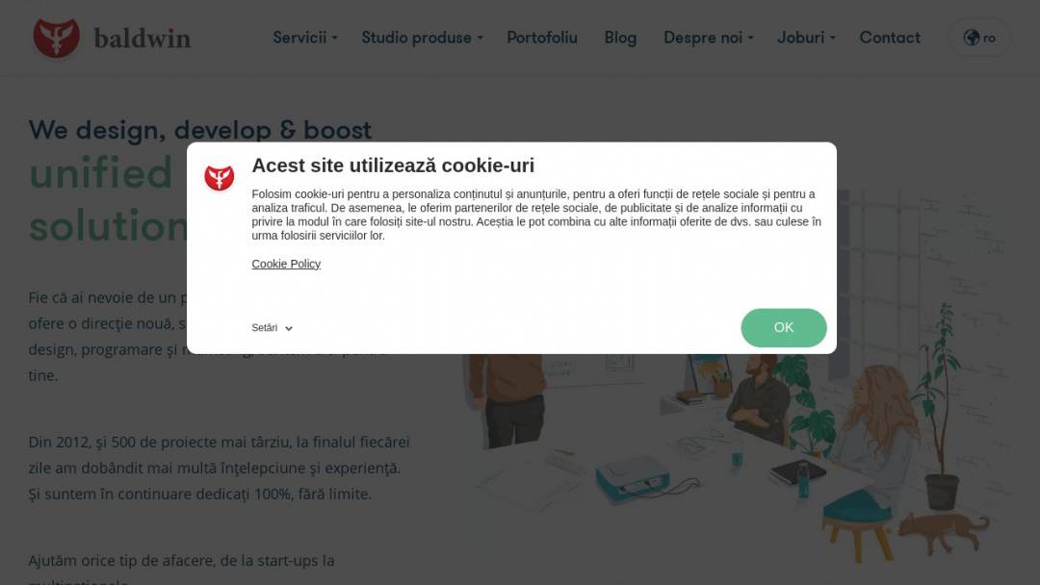Open the Joburi dropdown menu

tap(806, 38)
